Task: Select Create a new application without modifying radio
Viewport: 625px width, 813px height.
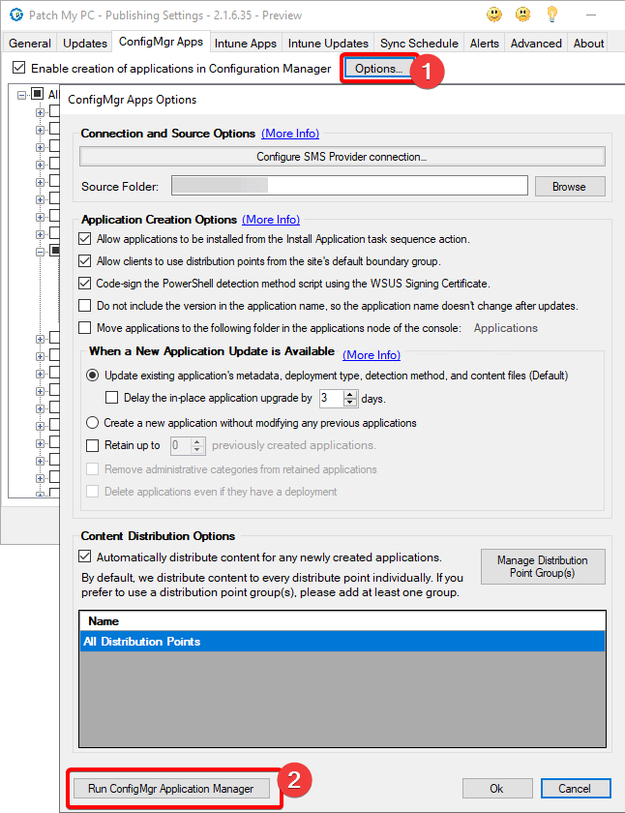Action: click(x=92, y=423)
